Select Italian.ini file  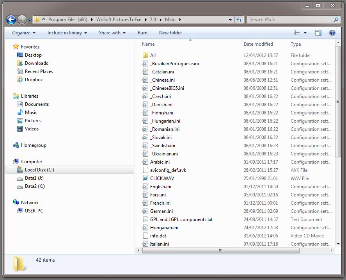(159, 244)
